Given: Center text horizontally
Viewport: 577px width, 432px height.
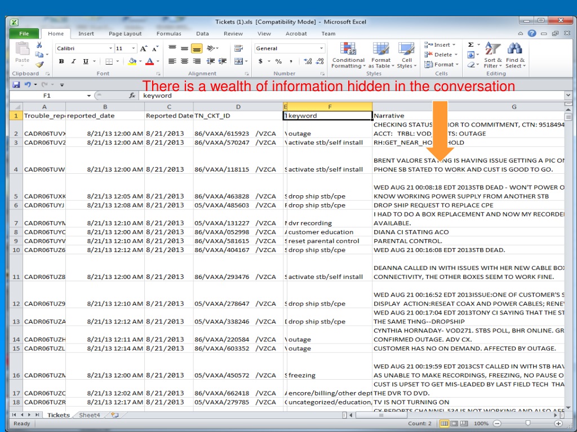Looking at the screenshot, I should [x=184, y=61].
